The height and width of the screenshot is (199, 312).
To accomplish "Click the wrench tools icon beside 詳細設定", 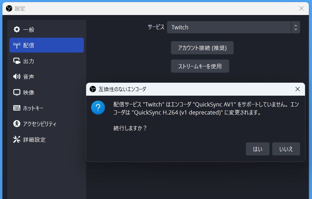I will tap(17, 140).
